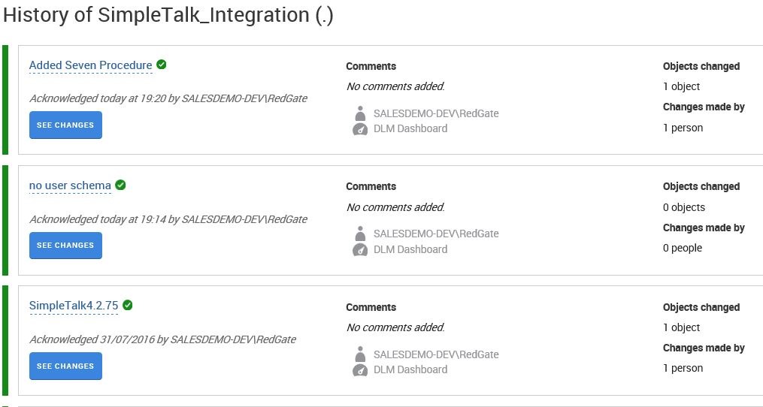Click green check icon beside SimpleTalk4.2.75
The height and width of the screenshot is (407, 763).
tap(128, 305)
